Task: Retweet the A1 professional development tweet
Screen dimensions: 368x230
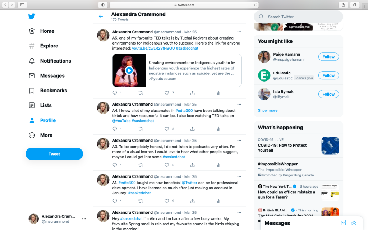Action: [141, 201]
